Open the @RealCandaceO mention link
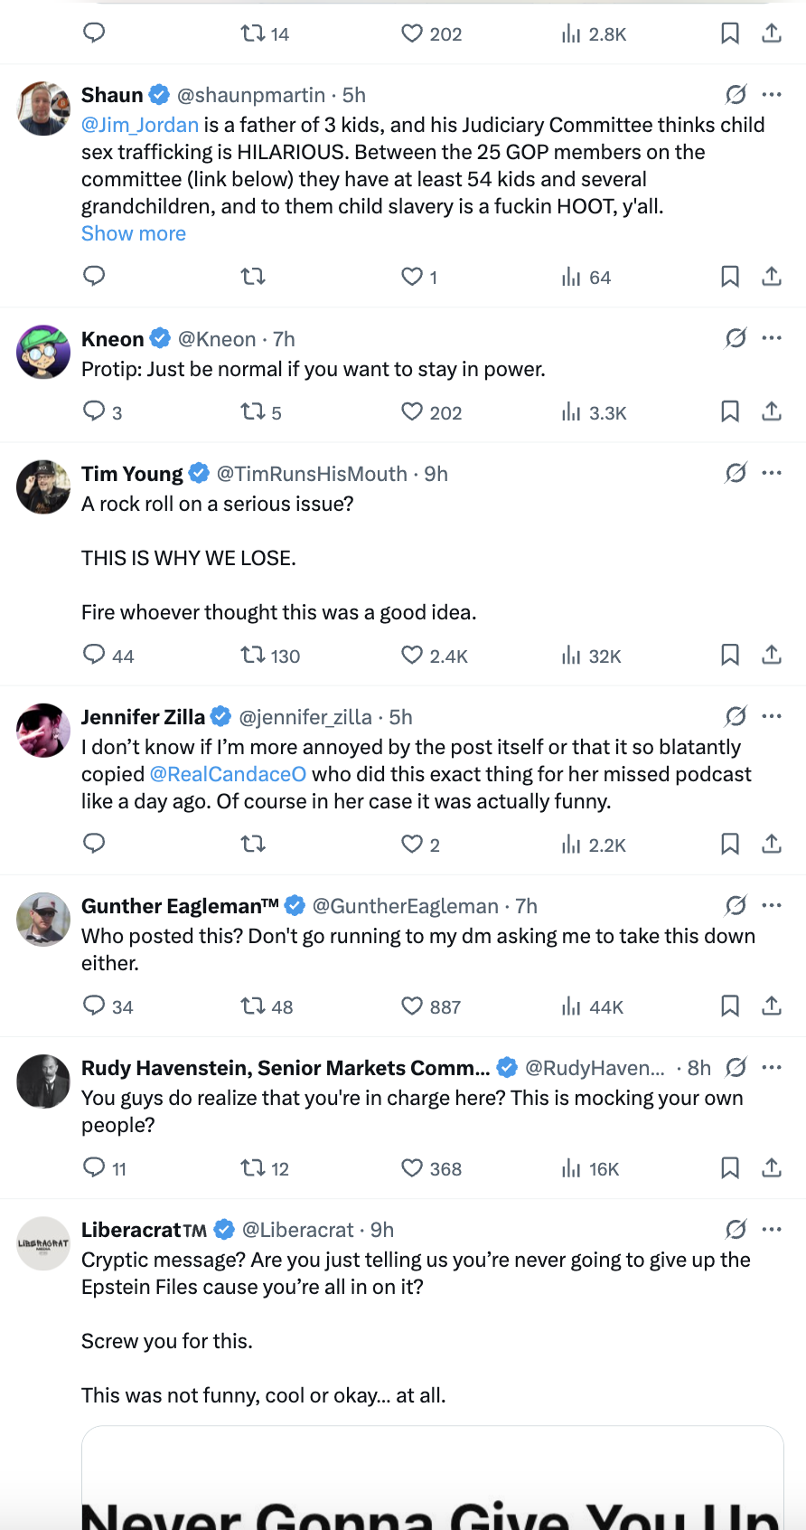The image size is (806, 1530). click(x=228, y=774)
